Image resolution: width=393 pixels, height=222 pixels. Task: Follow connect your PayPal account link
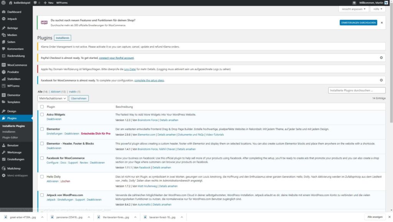(116, 58)
